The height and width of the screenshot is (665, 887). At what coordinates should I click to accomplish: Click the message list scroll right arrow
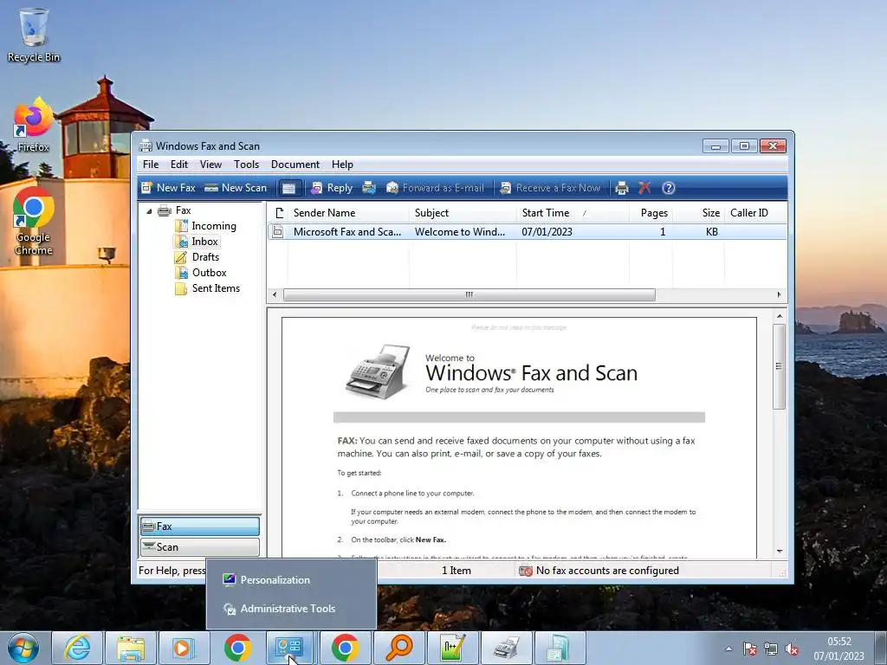point(779,294)
